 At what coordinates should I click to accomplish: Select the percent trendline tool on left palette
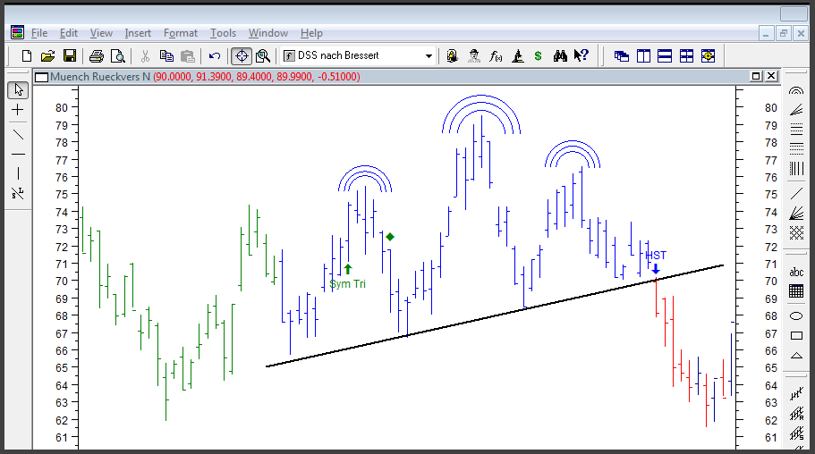tap(18, 193)
